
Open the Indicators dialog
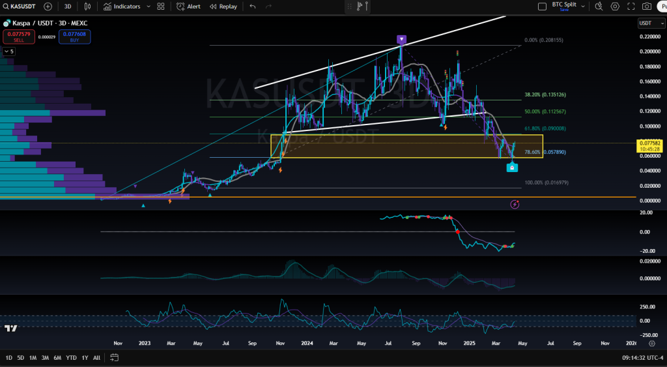(x=122, y=7)
